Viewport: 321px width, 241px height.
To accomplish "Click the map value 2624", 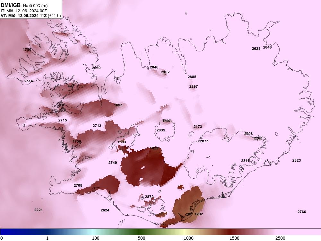I will tap(105, 210).
